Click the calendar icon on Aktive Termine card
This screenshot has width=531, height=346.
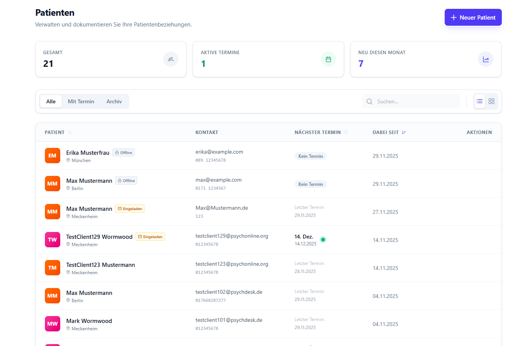click(328, 59)
